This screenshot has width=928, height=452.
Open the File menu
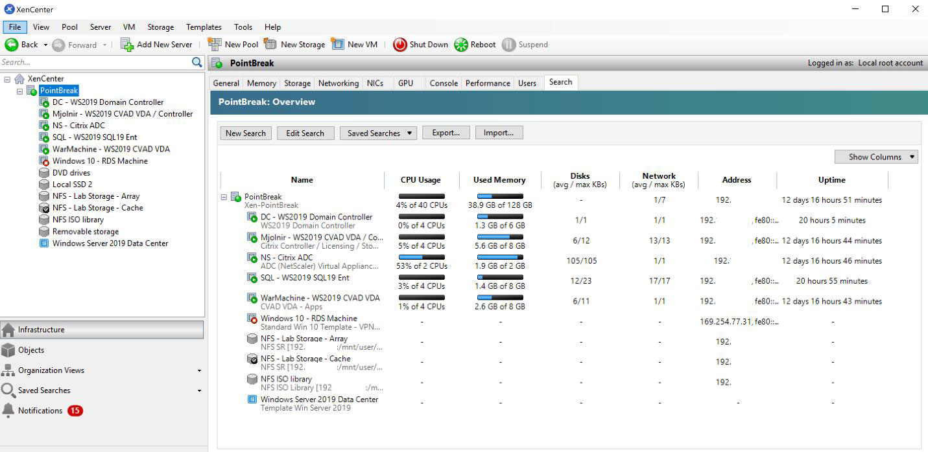click(14, 27)
